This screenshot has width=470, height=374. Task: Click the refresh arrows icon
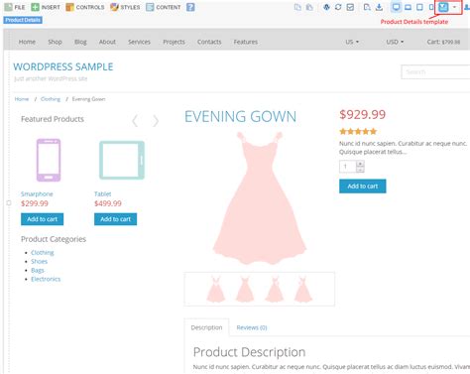tap(338, 7)
